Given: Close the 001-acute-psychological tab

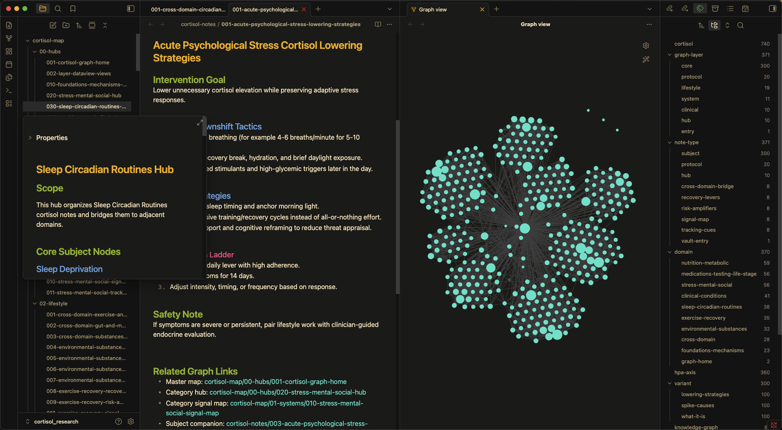Looking at the screenshot, I should (304, 9).
